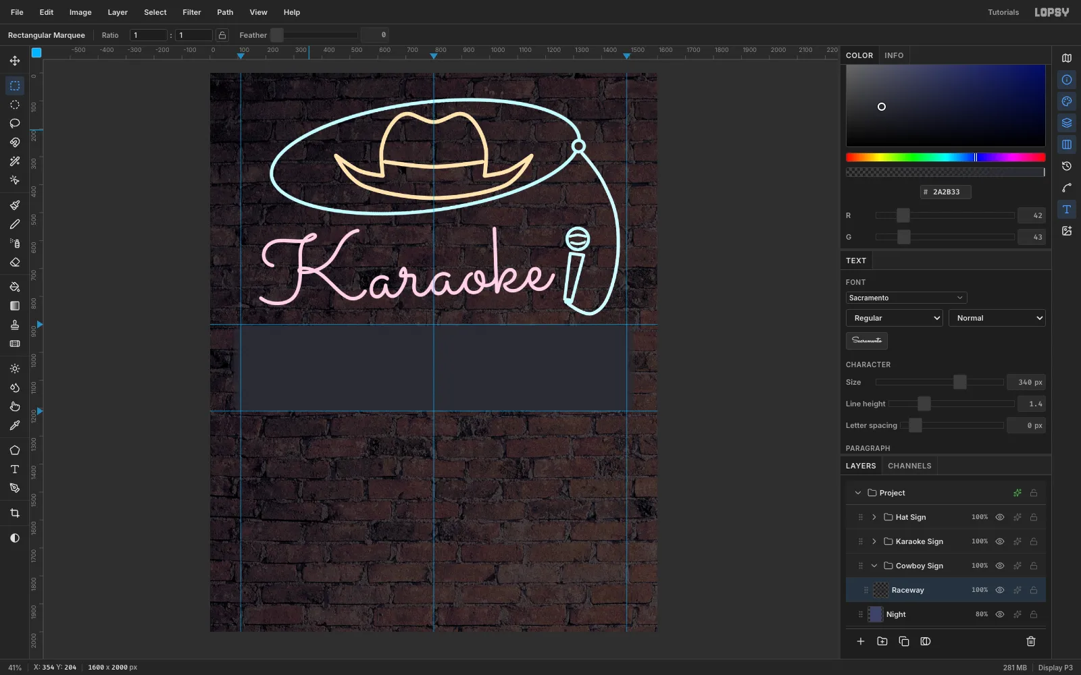
Task: Open the Normal dropdown in Text panel
Action: (997, 318)
